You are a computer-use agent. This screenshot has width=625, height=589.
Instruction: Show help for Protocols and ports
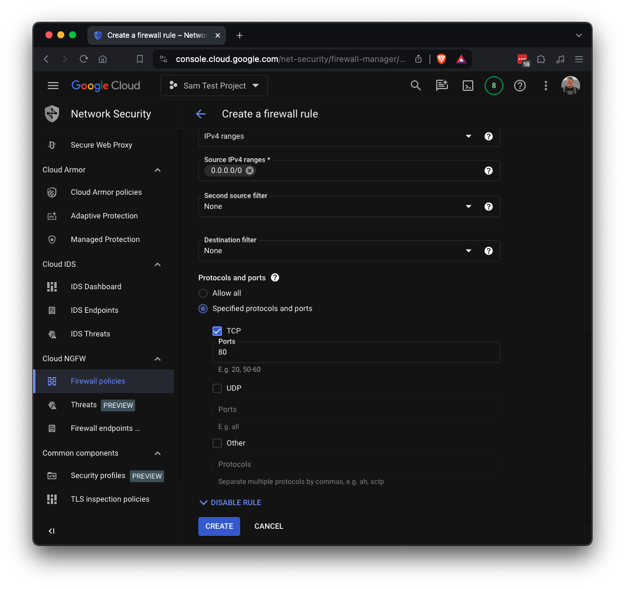275,277
